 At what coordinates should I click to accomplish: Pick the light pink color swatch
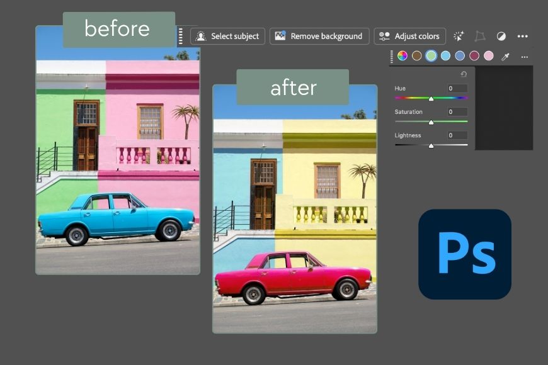point(489,56)
